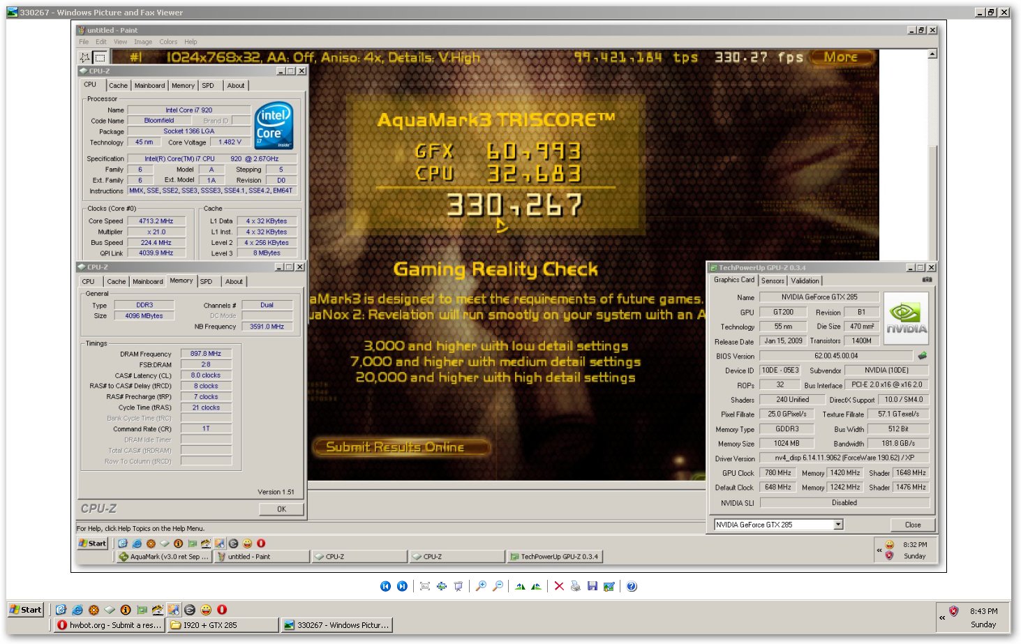
Task: Click the AquaMark button on the pictured taskbar
Action: click(163, 557)
